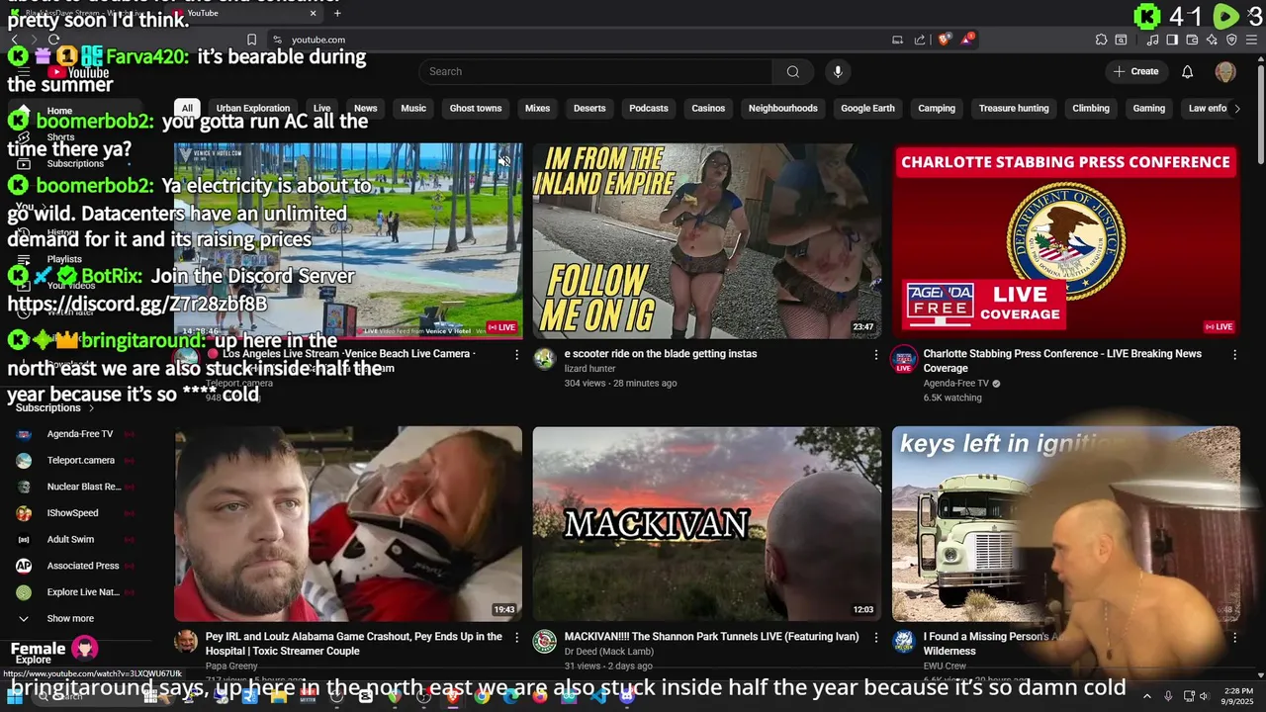Select the Podcasts chip
This screenshot has width=1266, height=712.
[x=649, y=108]
